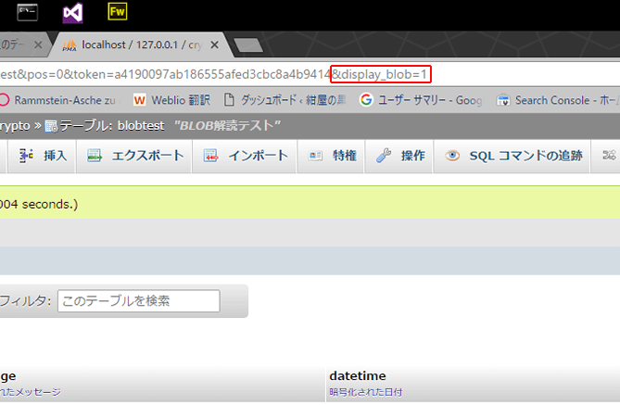Screen dimensions: 620x405
Task: Open the Rammstein-Asche zu bookmark
Action: (x=58, y=100)
